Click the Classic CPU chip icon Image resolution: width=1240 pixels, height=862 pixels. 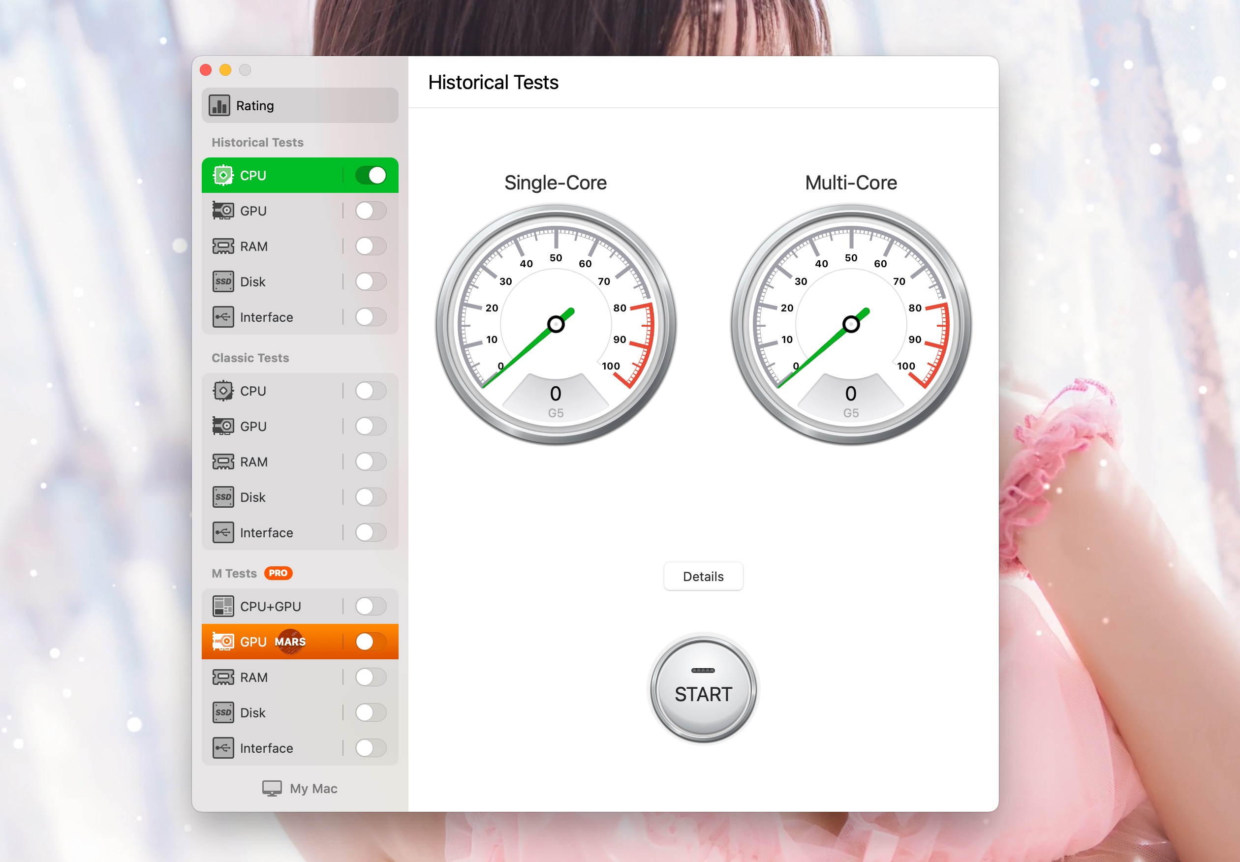coord(223,391)
